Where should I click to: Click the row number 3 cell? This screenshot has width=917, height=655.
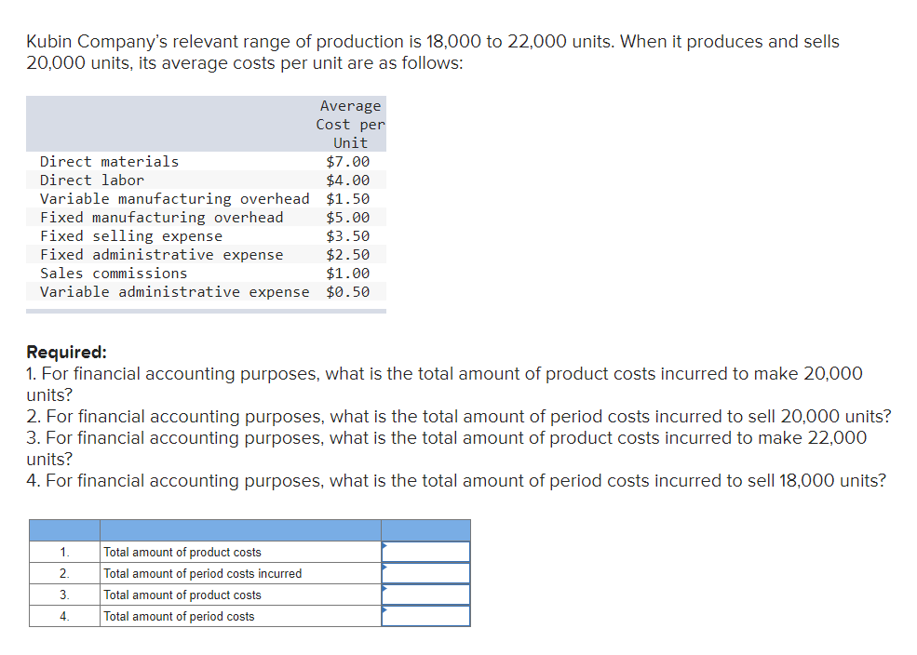pyautogui.click(x=63, y=595)
